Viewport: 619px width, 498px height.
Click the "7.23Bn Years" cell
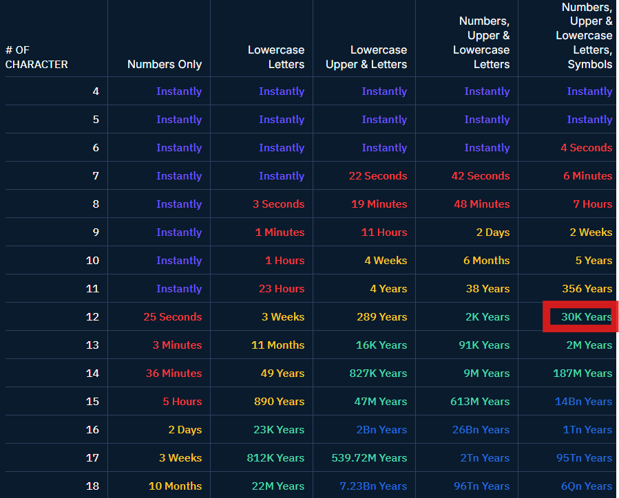(373, 486)
